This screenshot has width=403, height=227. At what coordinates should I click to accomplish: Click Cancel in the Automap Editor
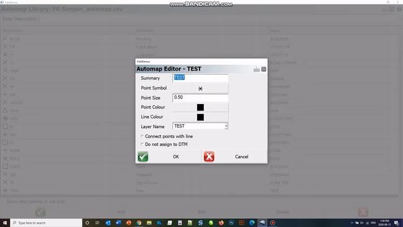click(x=241, y=156)
